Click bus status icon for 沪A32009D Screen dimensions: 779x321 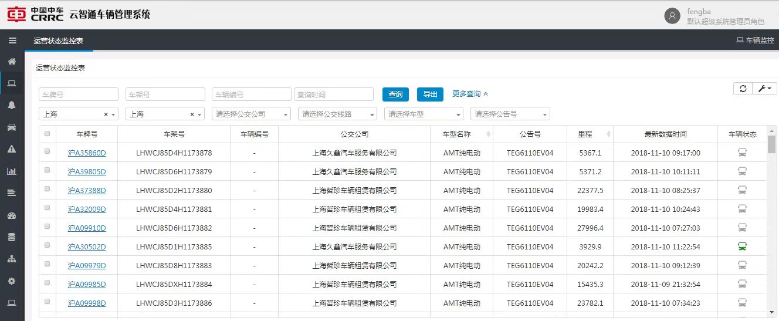[742, 210]
